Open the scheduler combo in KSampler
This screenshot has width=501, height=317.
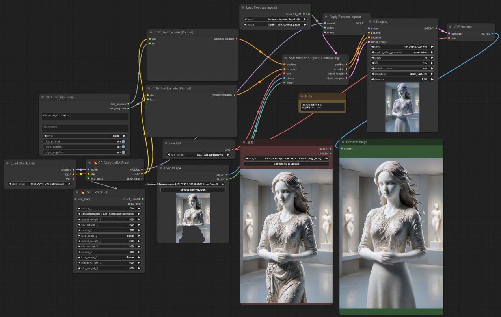click(x=402, y=74)
